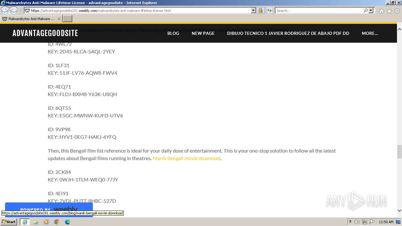
Task: Open a new blank tab
Action: click(68, 19)
